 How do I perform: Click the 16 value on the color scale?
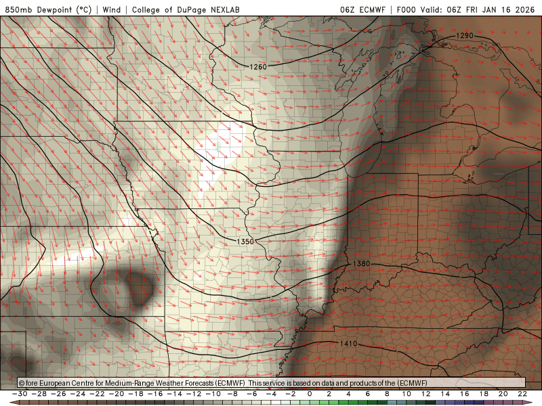pos(465,394)
